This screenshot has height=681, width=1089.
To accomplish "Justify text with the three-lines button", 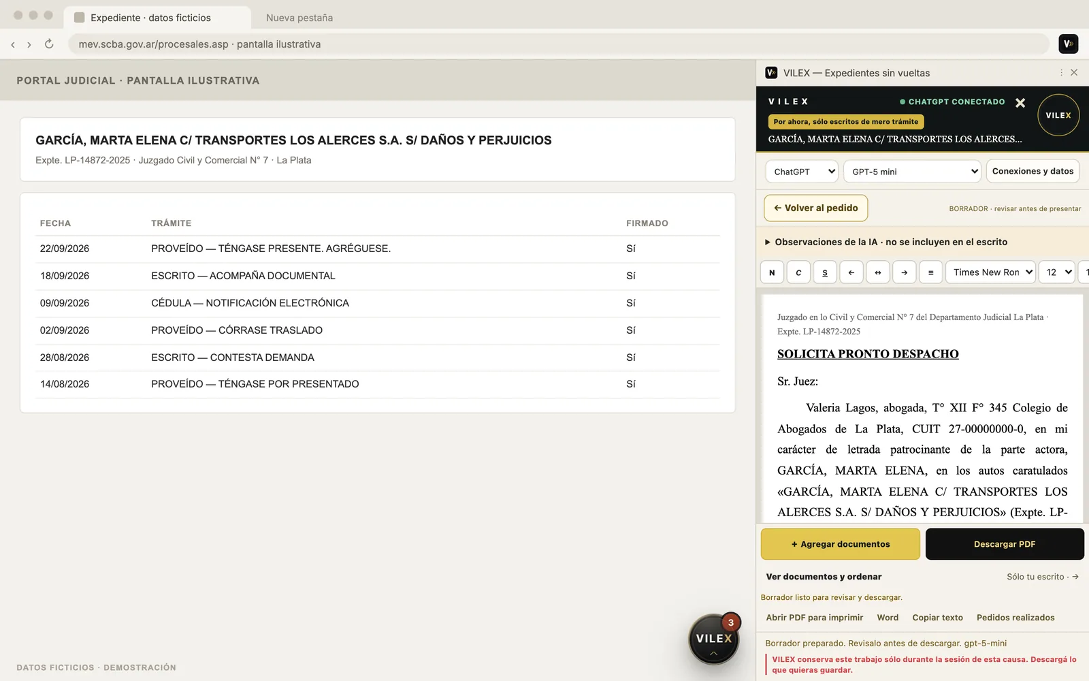I will click(931, 272).
